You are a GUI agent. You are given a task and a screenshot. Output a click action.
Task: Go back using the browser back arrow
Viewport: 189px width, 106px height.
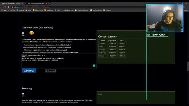coord(2,7)
